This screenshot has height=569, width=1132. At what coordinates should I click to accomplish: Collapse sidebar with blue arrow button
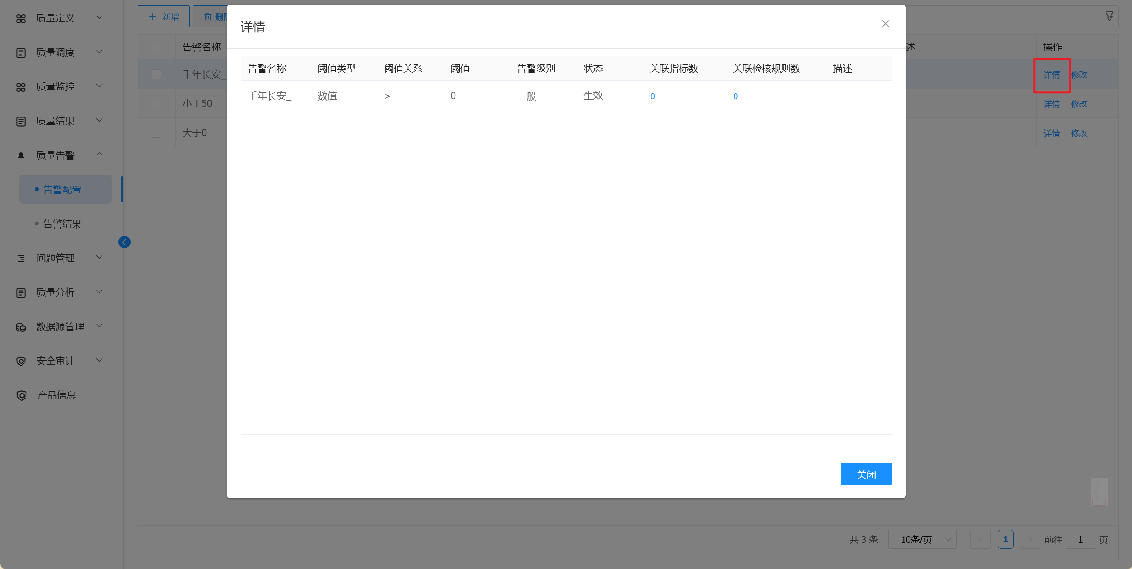(x=124, y=242)
